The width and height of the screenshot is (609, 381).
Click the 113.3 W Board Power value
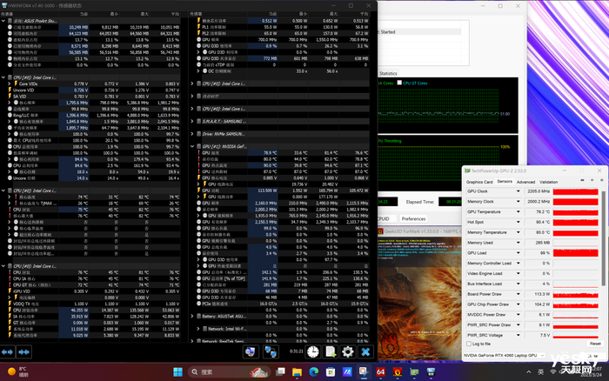[538, 294]
